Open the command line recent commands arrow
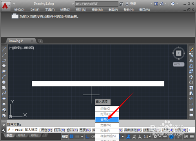The height and width of the screenshot is (141, 196). (x=13, y=130)
